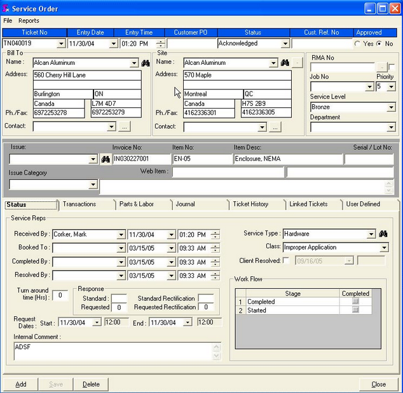Click binoculars search icon beside Site Name
Screen dimensions: 403x393
pos(285,63)
